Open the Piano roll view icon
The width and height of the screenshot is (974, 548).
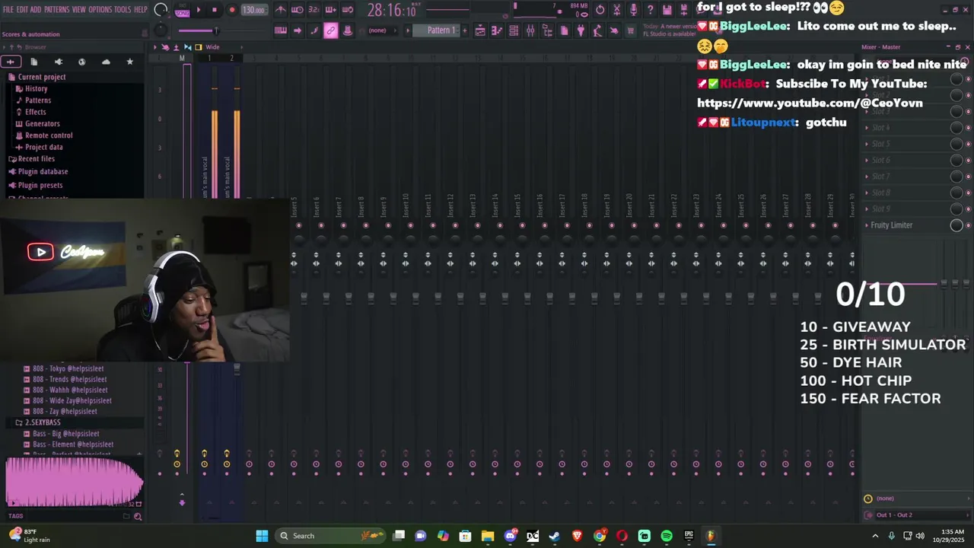pyautogui.click(x=497, y=30)
